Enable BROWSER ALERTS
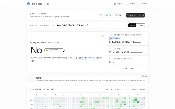 point(135,15)
